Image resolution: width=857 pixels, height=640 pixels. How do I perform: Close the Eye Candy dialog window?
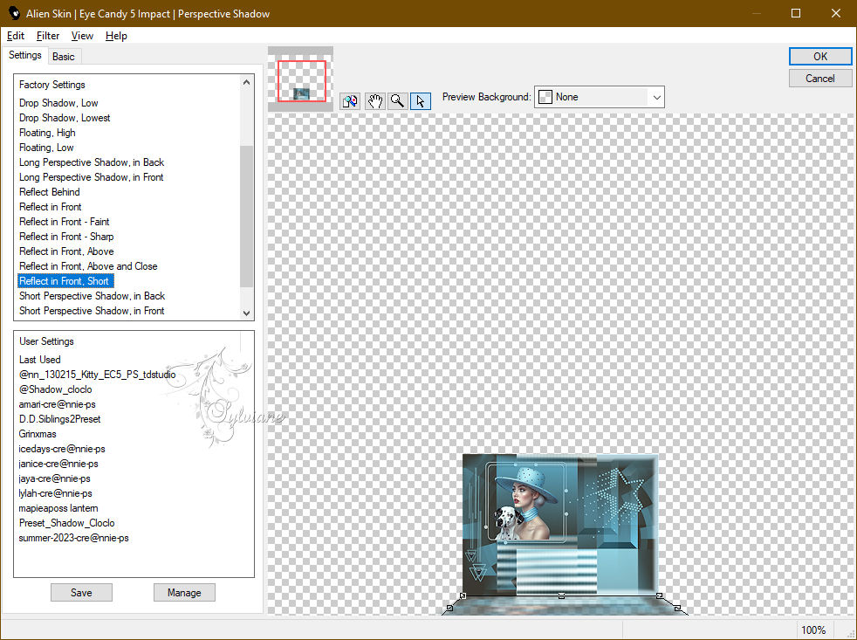pyautogui.click(x=836, y=13)
